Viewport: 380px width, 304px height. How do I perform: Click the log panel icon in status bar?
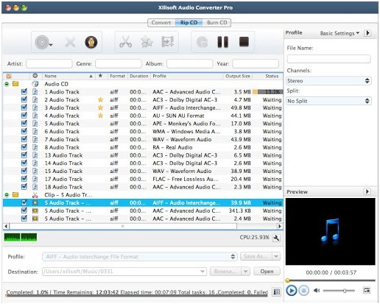coord(277,291)
